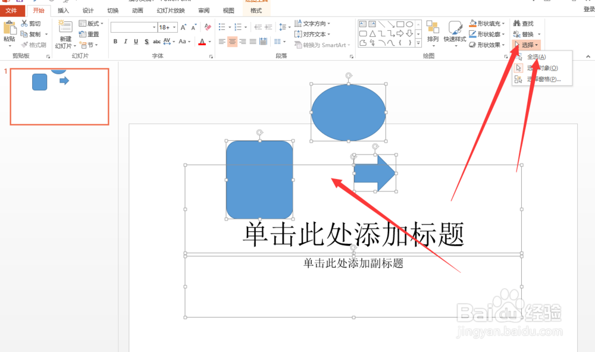This screenshot has width=595, height=352.
Task: Click the Copy (复制) button
Action: pyautogui.click(x=31, y=34)
